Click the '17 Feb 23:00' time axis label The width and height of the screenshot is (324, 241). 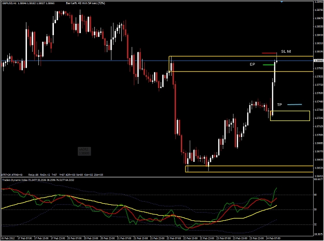tap(58, 238)
